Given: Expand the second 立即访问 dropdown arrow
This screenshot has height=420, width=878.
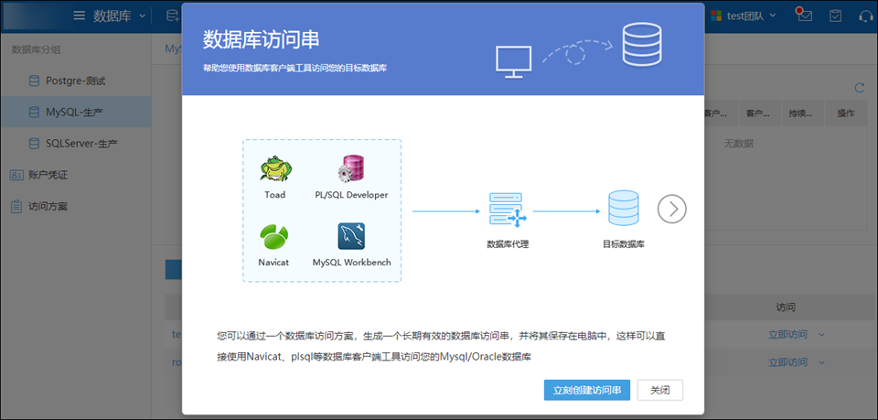Looking at the screenshot, I should point(822,361).
